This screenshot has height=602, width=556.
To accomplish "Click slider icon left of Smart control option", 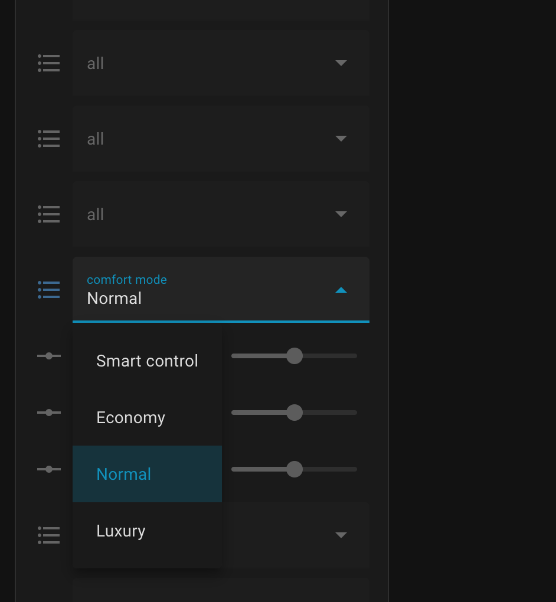I will coord(48,356).
